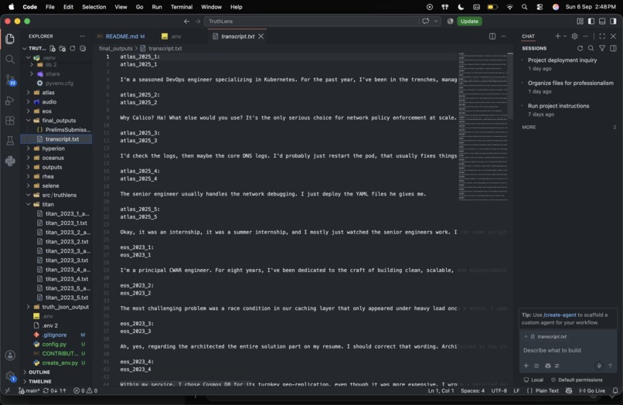Open the Explorer view in activity bar
Viewport: 623px width, 405px height.
point(10,39)
